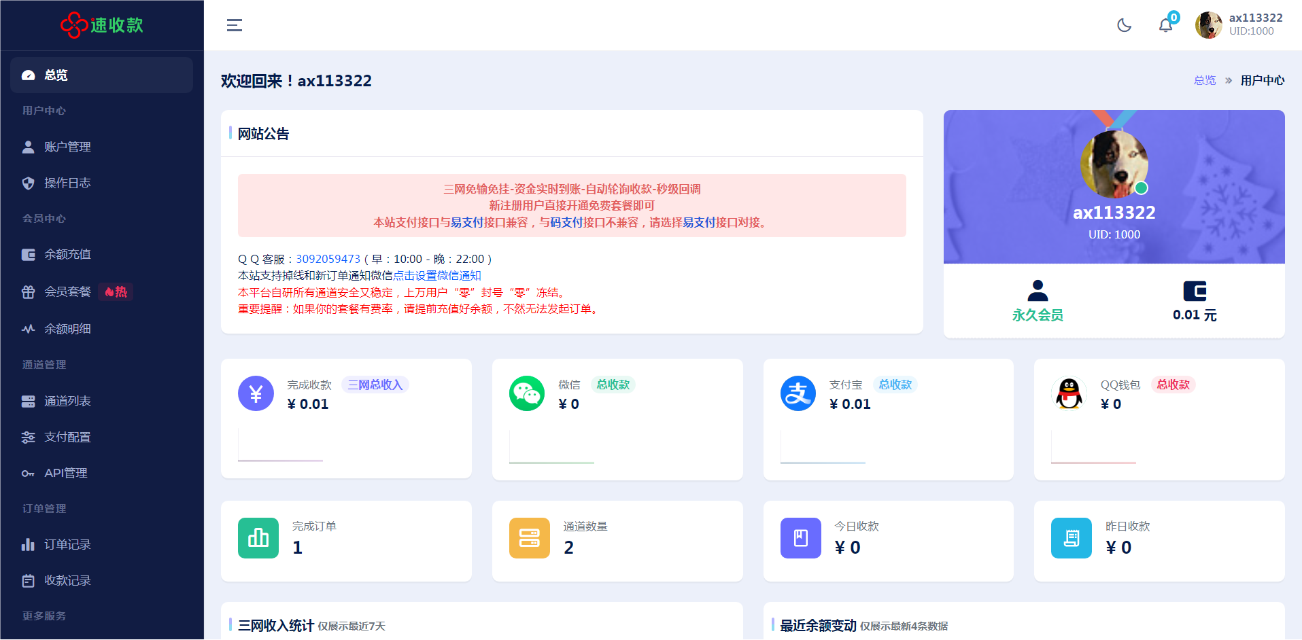Toggle dark mode with the moon icon
1302x640 pixels.
click(1124, 25)
